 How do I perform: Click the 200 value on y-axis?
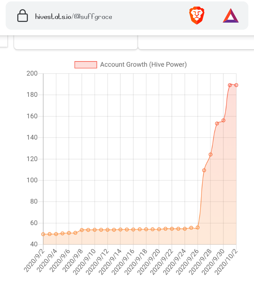coord(32,74)
